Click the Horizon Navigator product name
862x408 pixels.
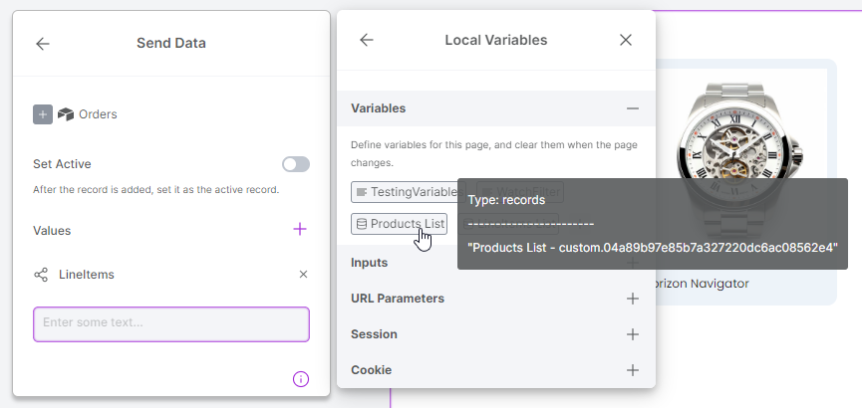tap(703, 284)
